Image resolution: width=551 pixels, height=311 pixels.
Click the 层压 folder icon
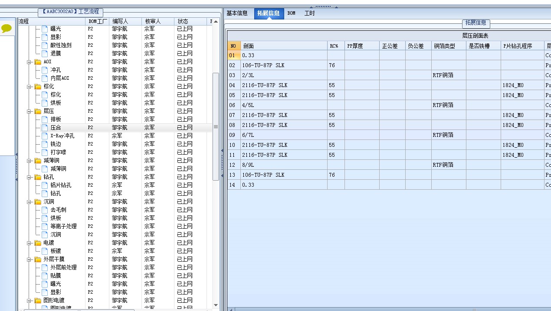(38, 111)
